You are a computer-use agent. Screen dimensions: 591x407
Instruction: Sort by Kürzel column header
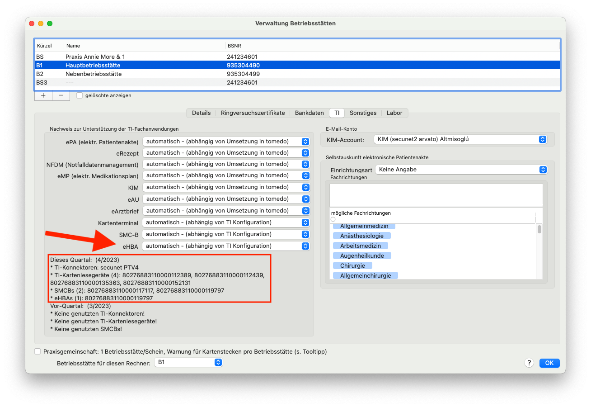click(x=49, y=46)
